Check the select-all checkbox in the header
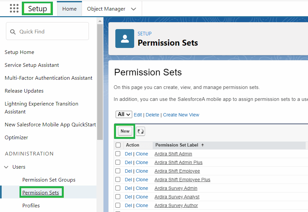This screenshot has height=212, width=308. coord(118,145)
